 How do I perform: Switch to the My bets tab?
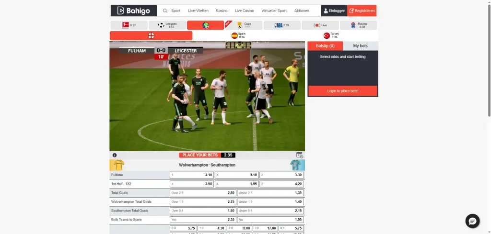(361, 46)
